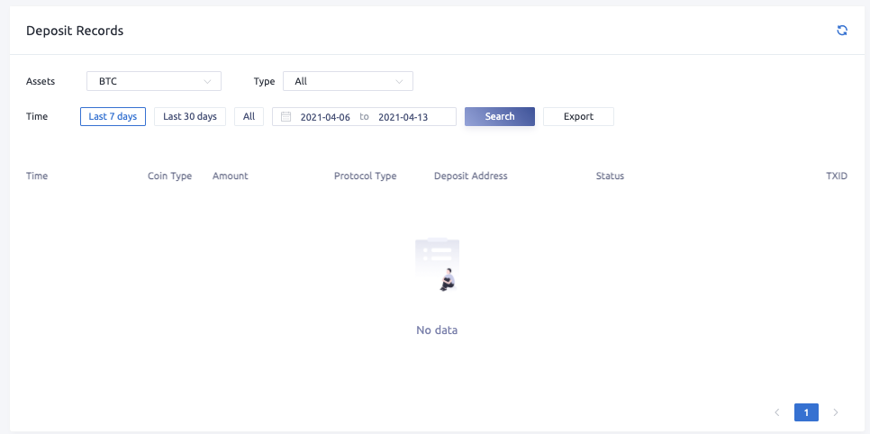The image size is (870, 434).
Task: Click the end date 2021-04-13 field
Action: [403, 117]
